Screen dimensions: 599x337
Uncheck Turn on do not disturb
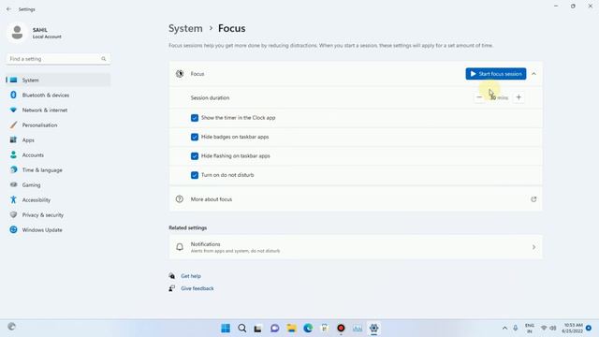pos(195,175)
